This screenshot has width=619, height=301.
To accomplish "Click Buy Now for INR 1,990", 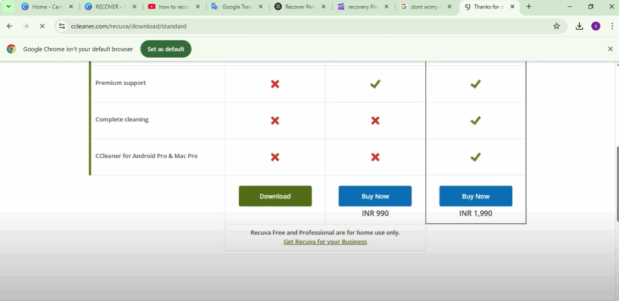I will [475, 196].
